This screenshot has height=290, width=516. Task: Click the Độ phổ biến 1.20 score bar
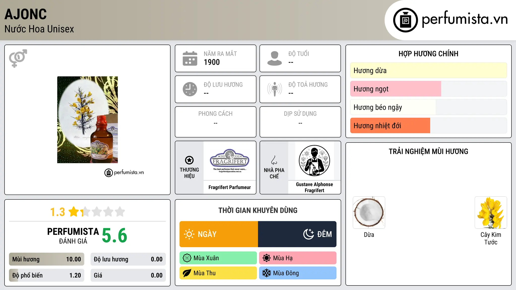tap(47, 275)
